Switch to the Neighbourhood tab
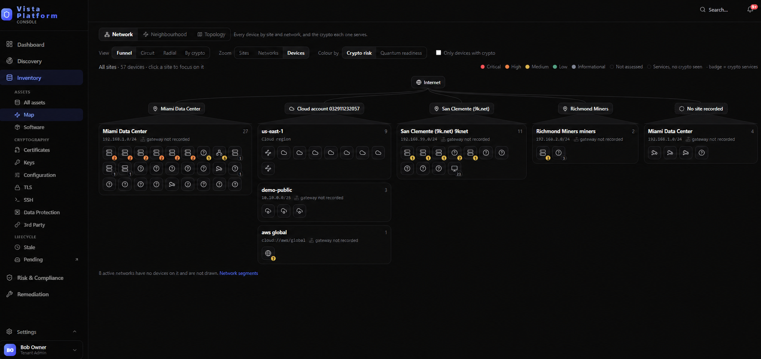The height and width of the screenshot is (359, 761). click(x=165, y=35)
